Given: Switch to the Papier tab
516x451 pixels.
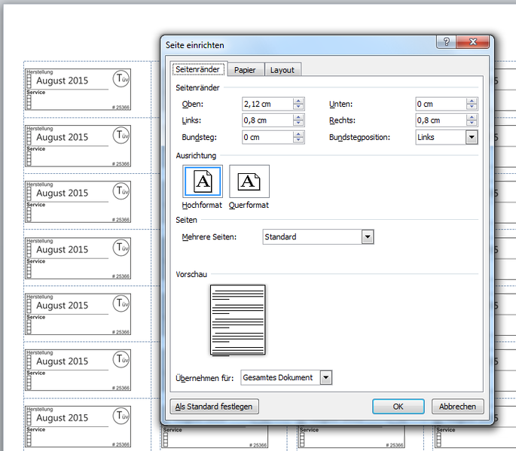Looking at the screenshot, I should 245,70.
